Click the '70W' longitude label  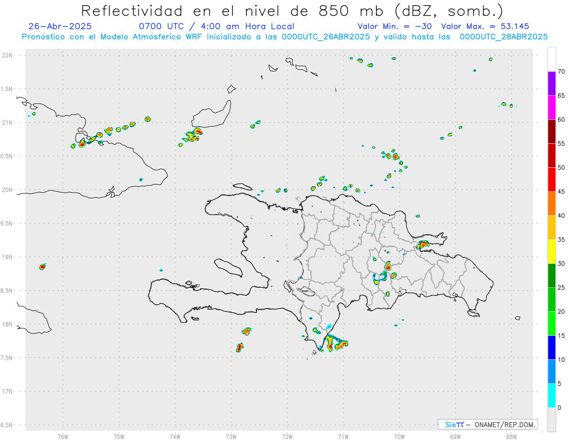(x=399, y=436)
